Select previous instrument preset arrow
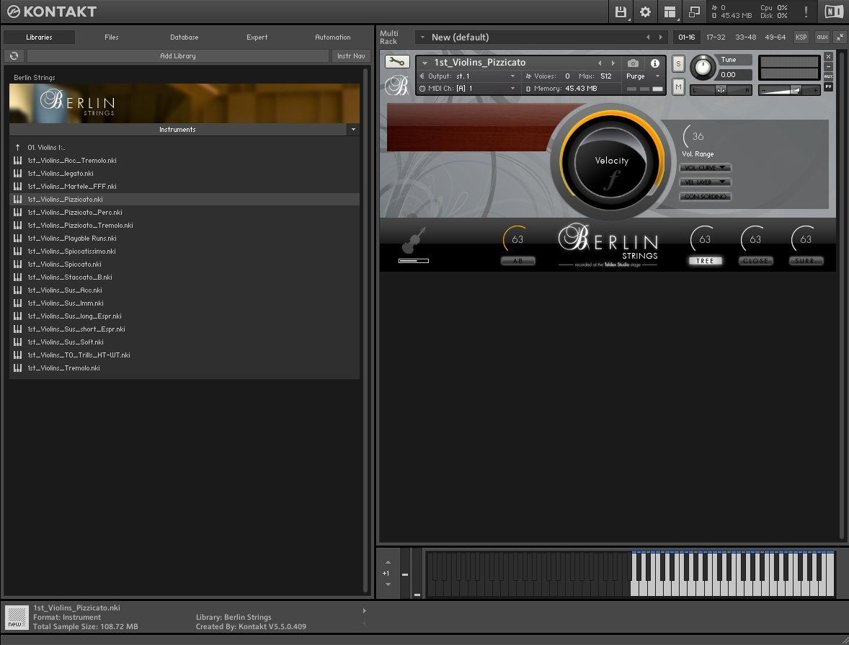Screen dimensions: 849x645 tap(600, 63)
